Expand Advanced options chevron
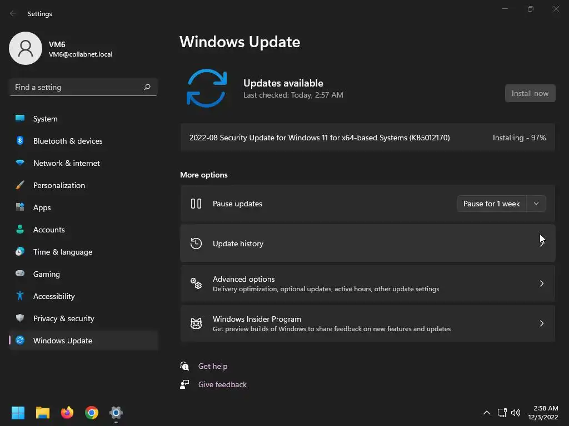The height and width of the screenshot is (426, 569). click(x=541, y=283)
